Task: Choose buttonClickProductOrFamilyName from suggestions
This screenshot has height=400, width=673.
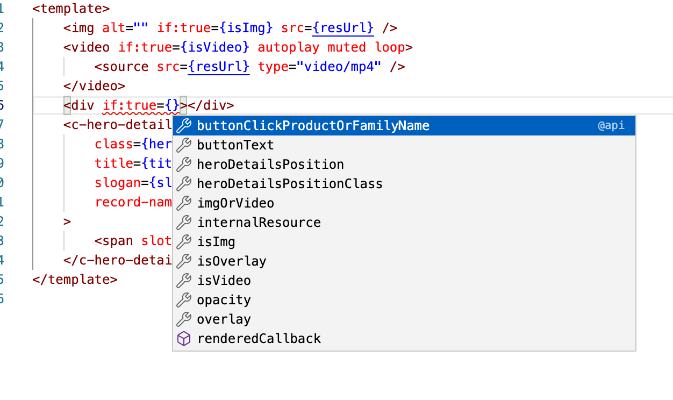Action: [x=313, y=125]
